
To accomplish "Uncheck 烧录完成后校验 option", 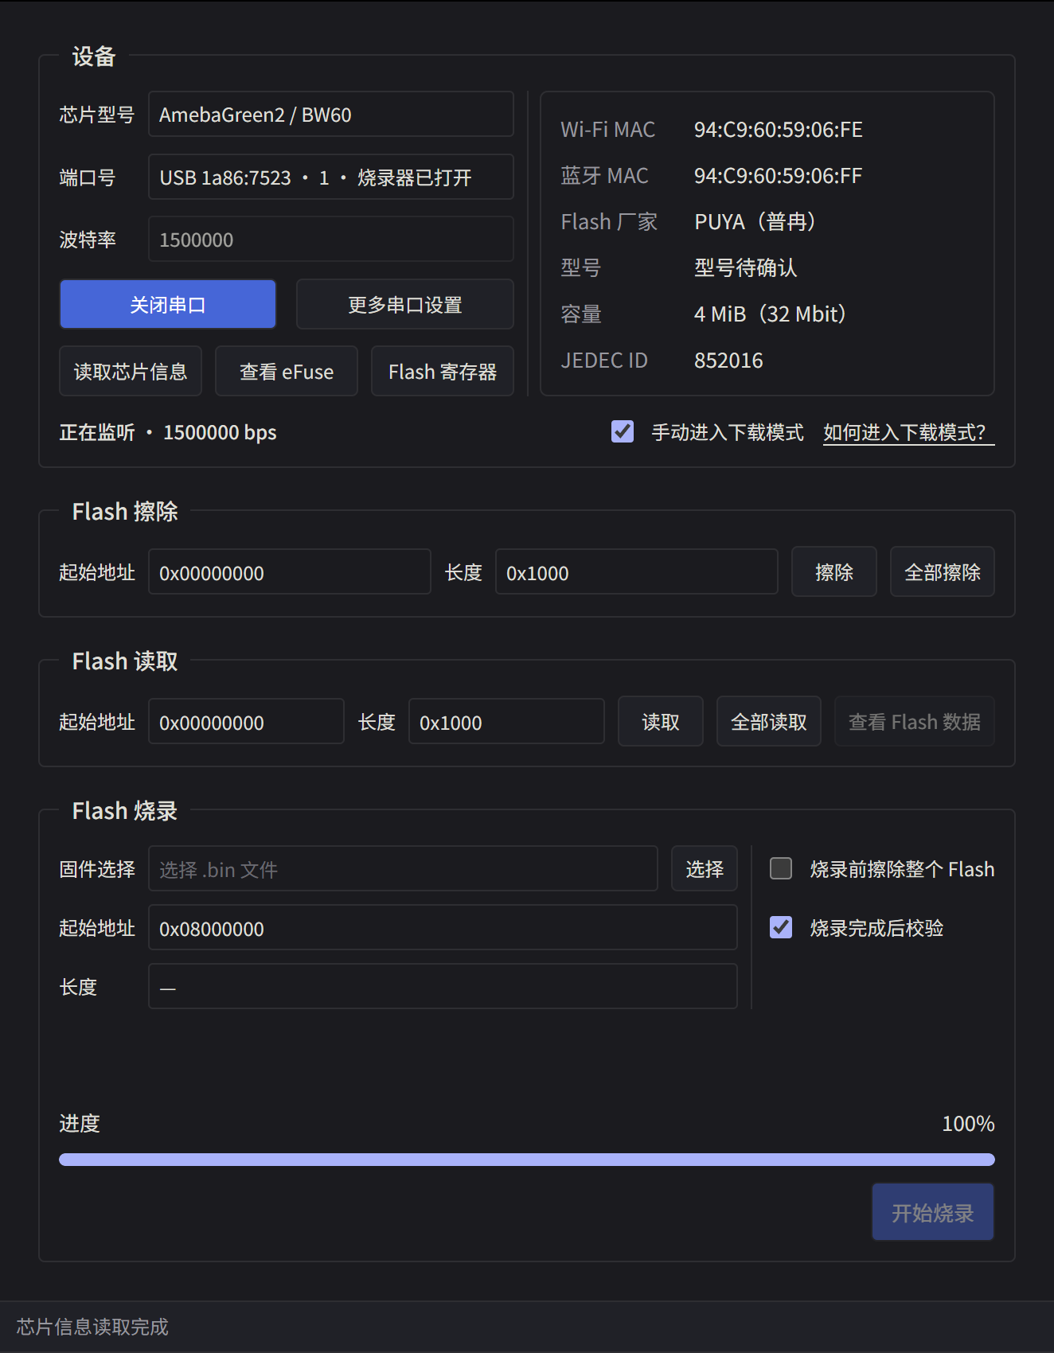I will pos(781,927).
